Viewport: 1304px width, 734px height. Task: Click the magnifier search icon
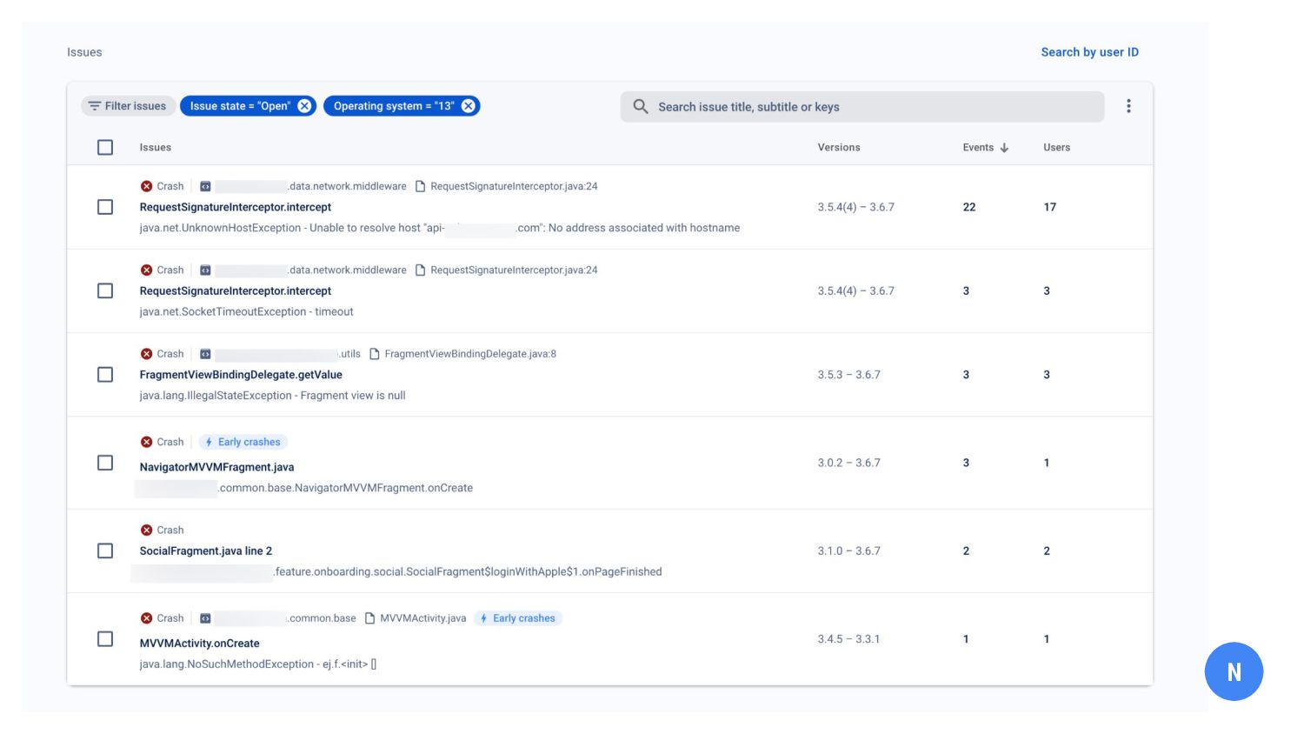(641, 107)
